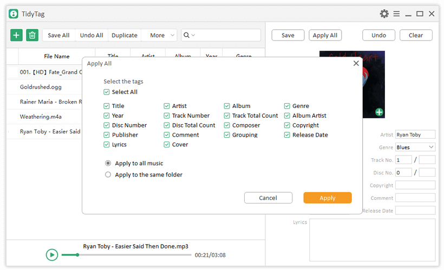Toggle the Copyright checkbox

(x=287, y=125)
